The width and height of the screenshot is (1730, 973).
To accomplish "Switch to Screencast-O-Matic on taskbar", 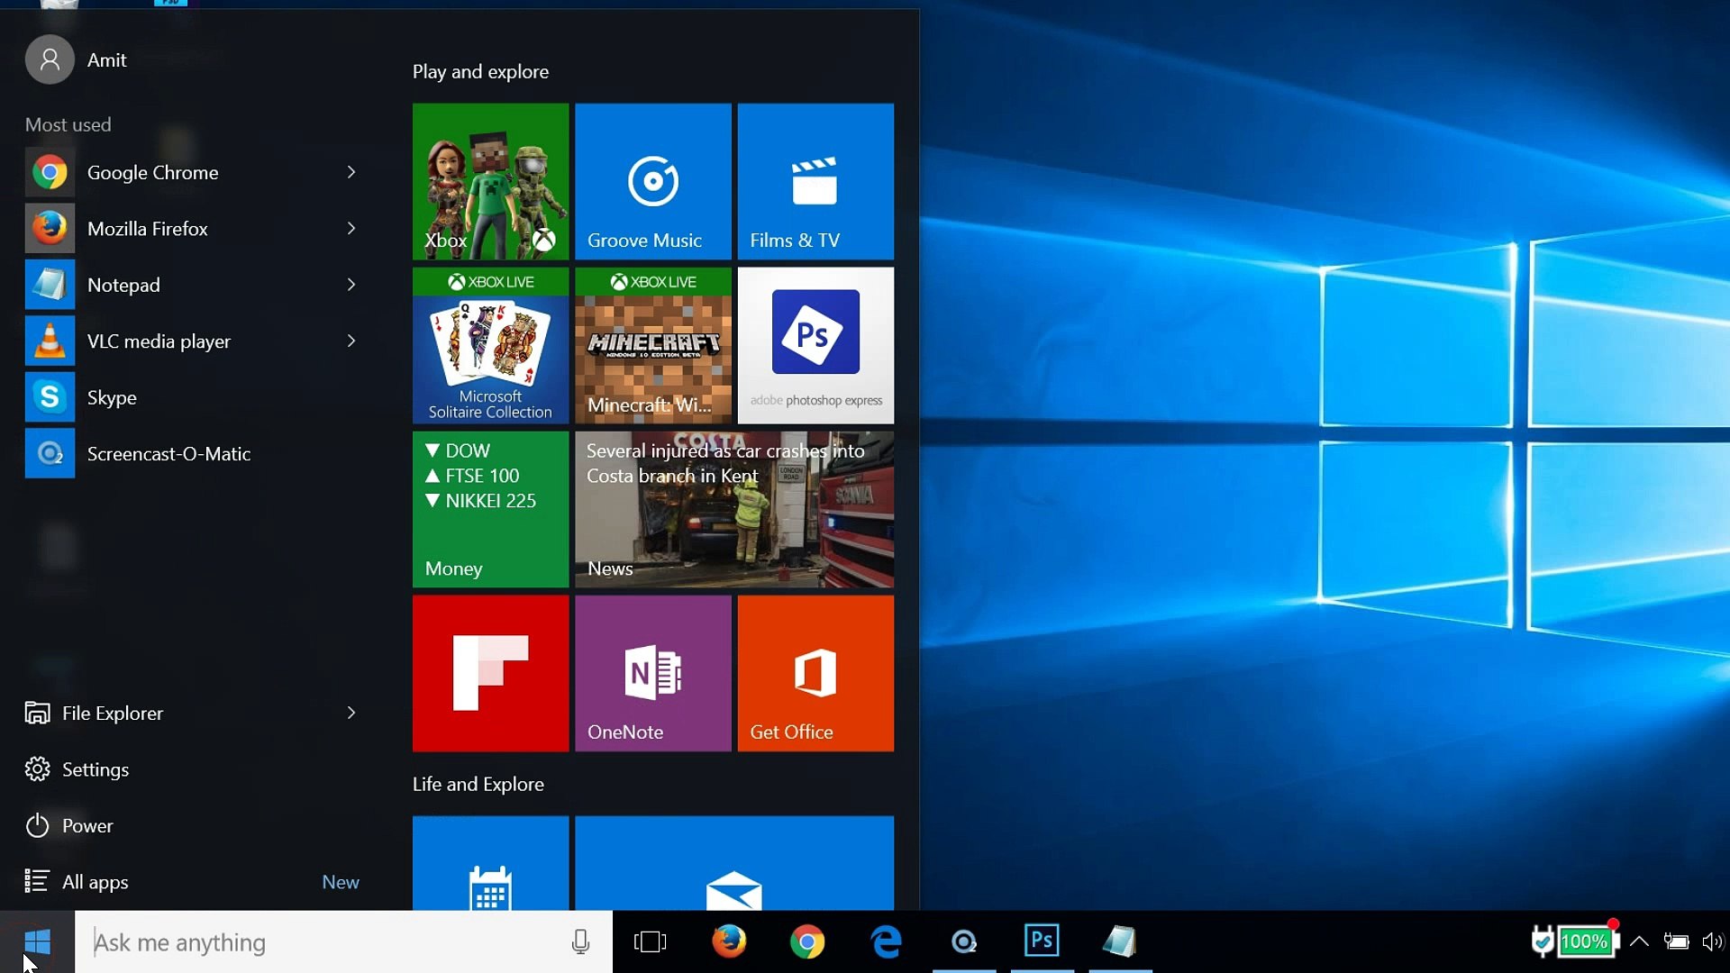I will [964, 942].
